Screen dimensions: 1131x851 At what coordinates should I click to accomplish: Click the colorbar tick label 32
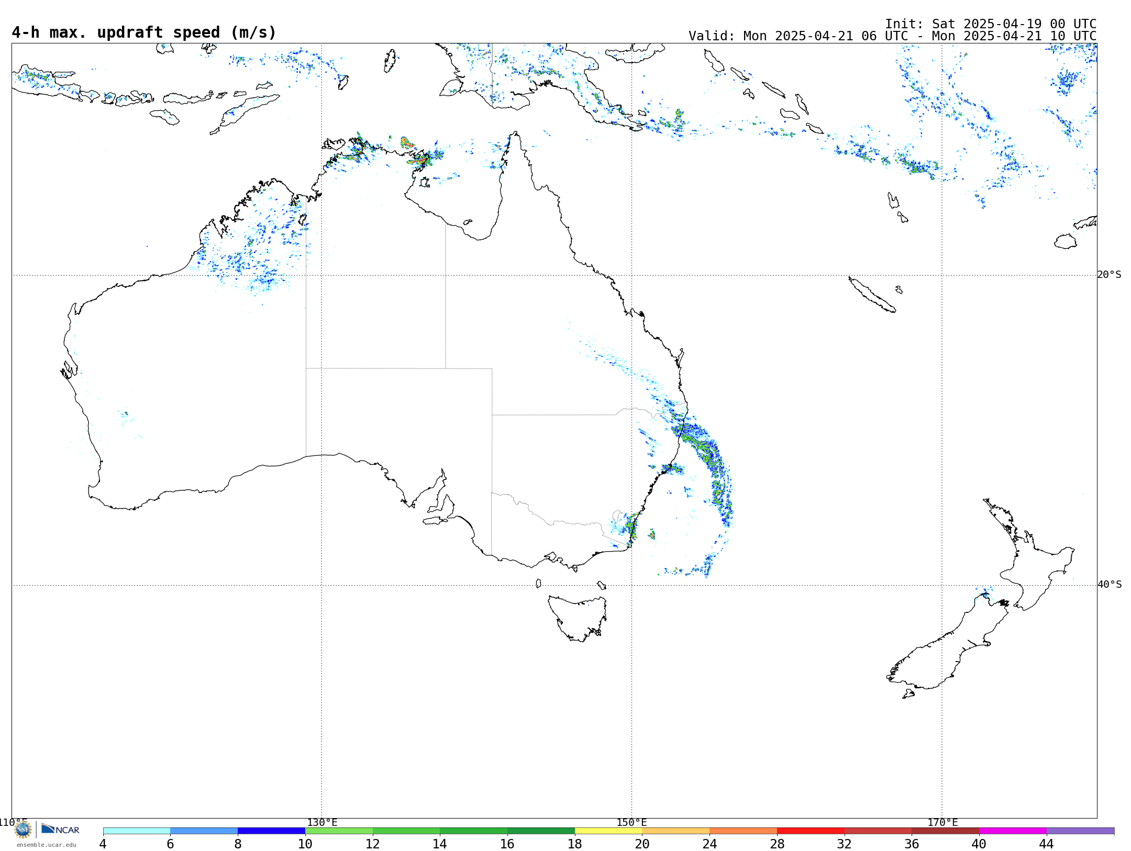[x=845, y=844]
